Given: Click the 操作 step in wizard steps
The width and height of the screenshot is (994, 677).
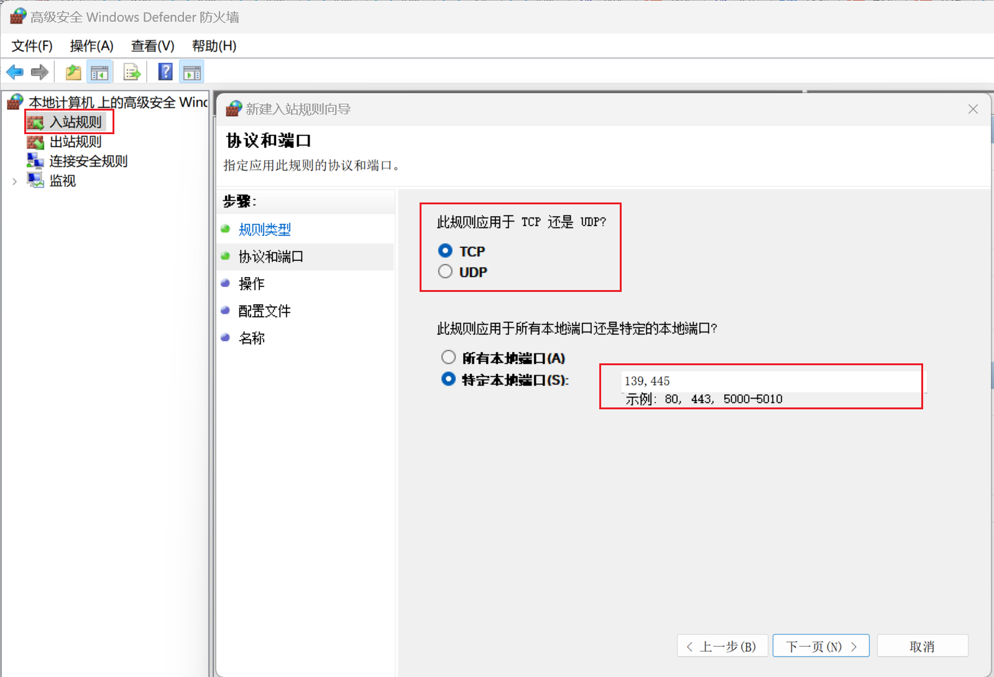Looking at the screenshot, I should tap(252, 284).
